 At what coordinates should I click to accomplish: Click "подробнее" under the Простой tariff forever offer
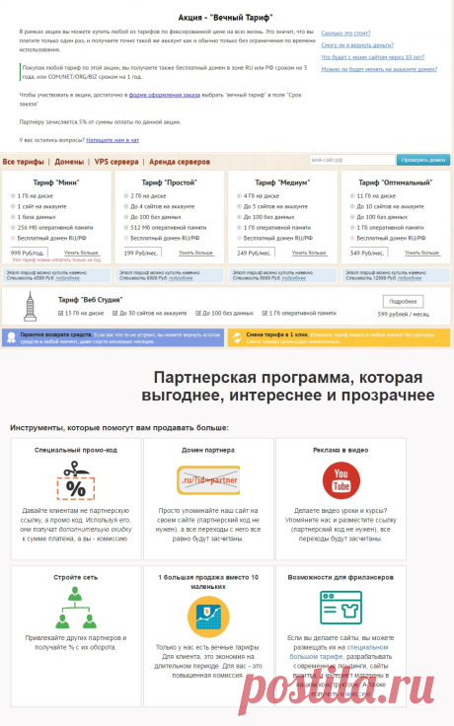coord(181,278)
